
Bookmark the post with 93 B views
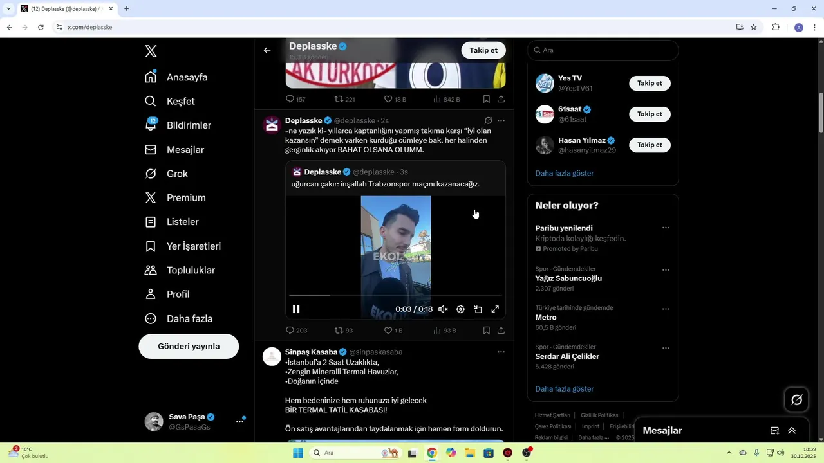coord(487,331)
